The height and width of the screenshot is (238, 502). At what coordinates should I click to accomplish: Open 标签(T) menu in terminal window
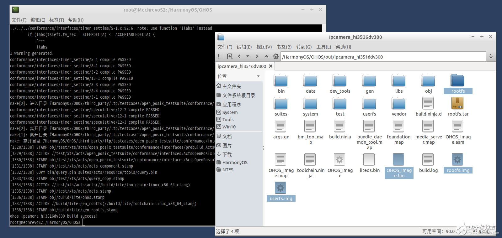pos(57,20)
